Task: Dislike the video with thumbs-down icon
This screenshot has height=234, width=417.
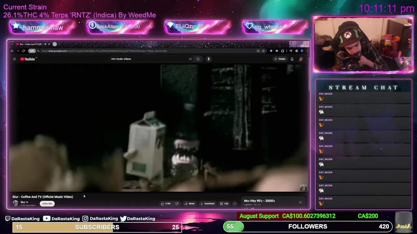Action: point(177,203)
